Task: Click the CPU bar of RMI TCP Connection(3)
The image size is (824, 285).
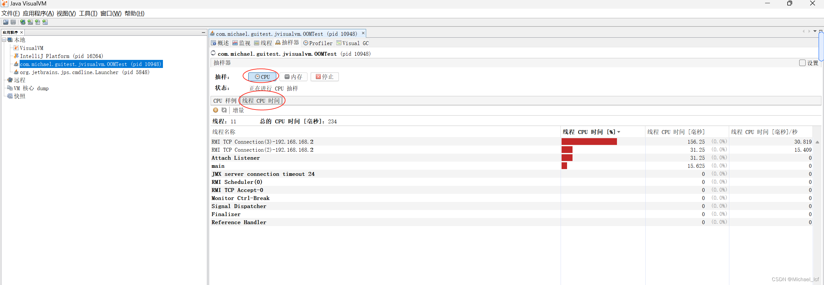Action: point(589,142)
